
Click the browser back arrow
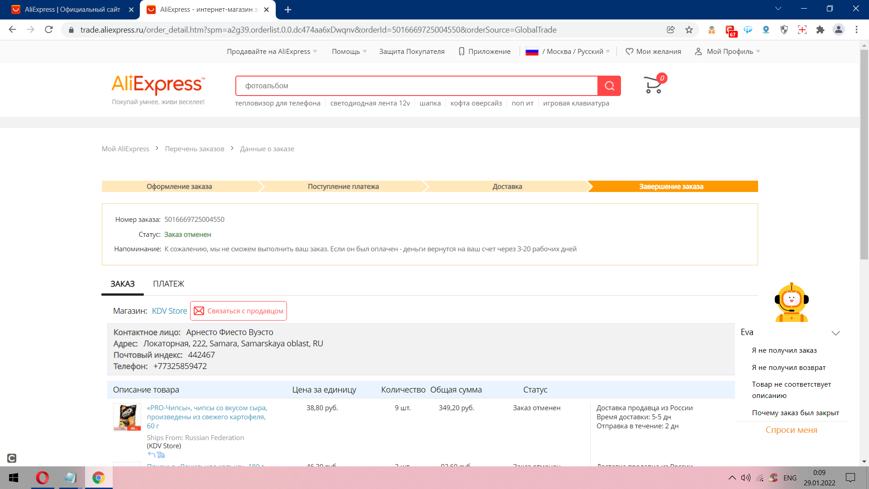coord(13,29)
